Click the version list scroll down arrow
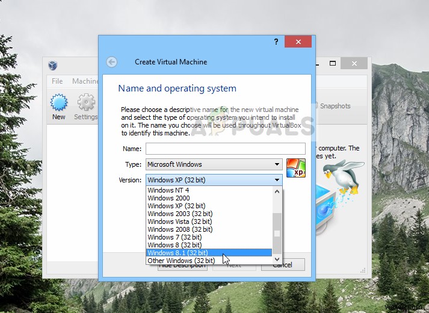Viewport: 429px width, 313px height. 277,259
